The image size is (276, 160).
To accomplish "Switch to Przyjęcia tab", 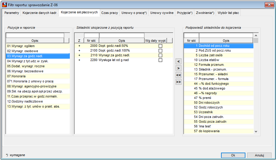I will 185,13.
